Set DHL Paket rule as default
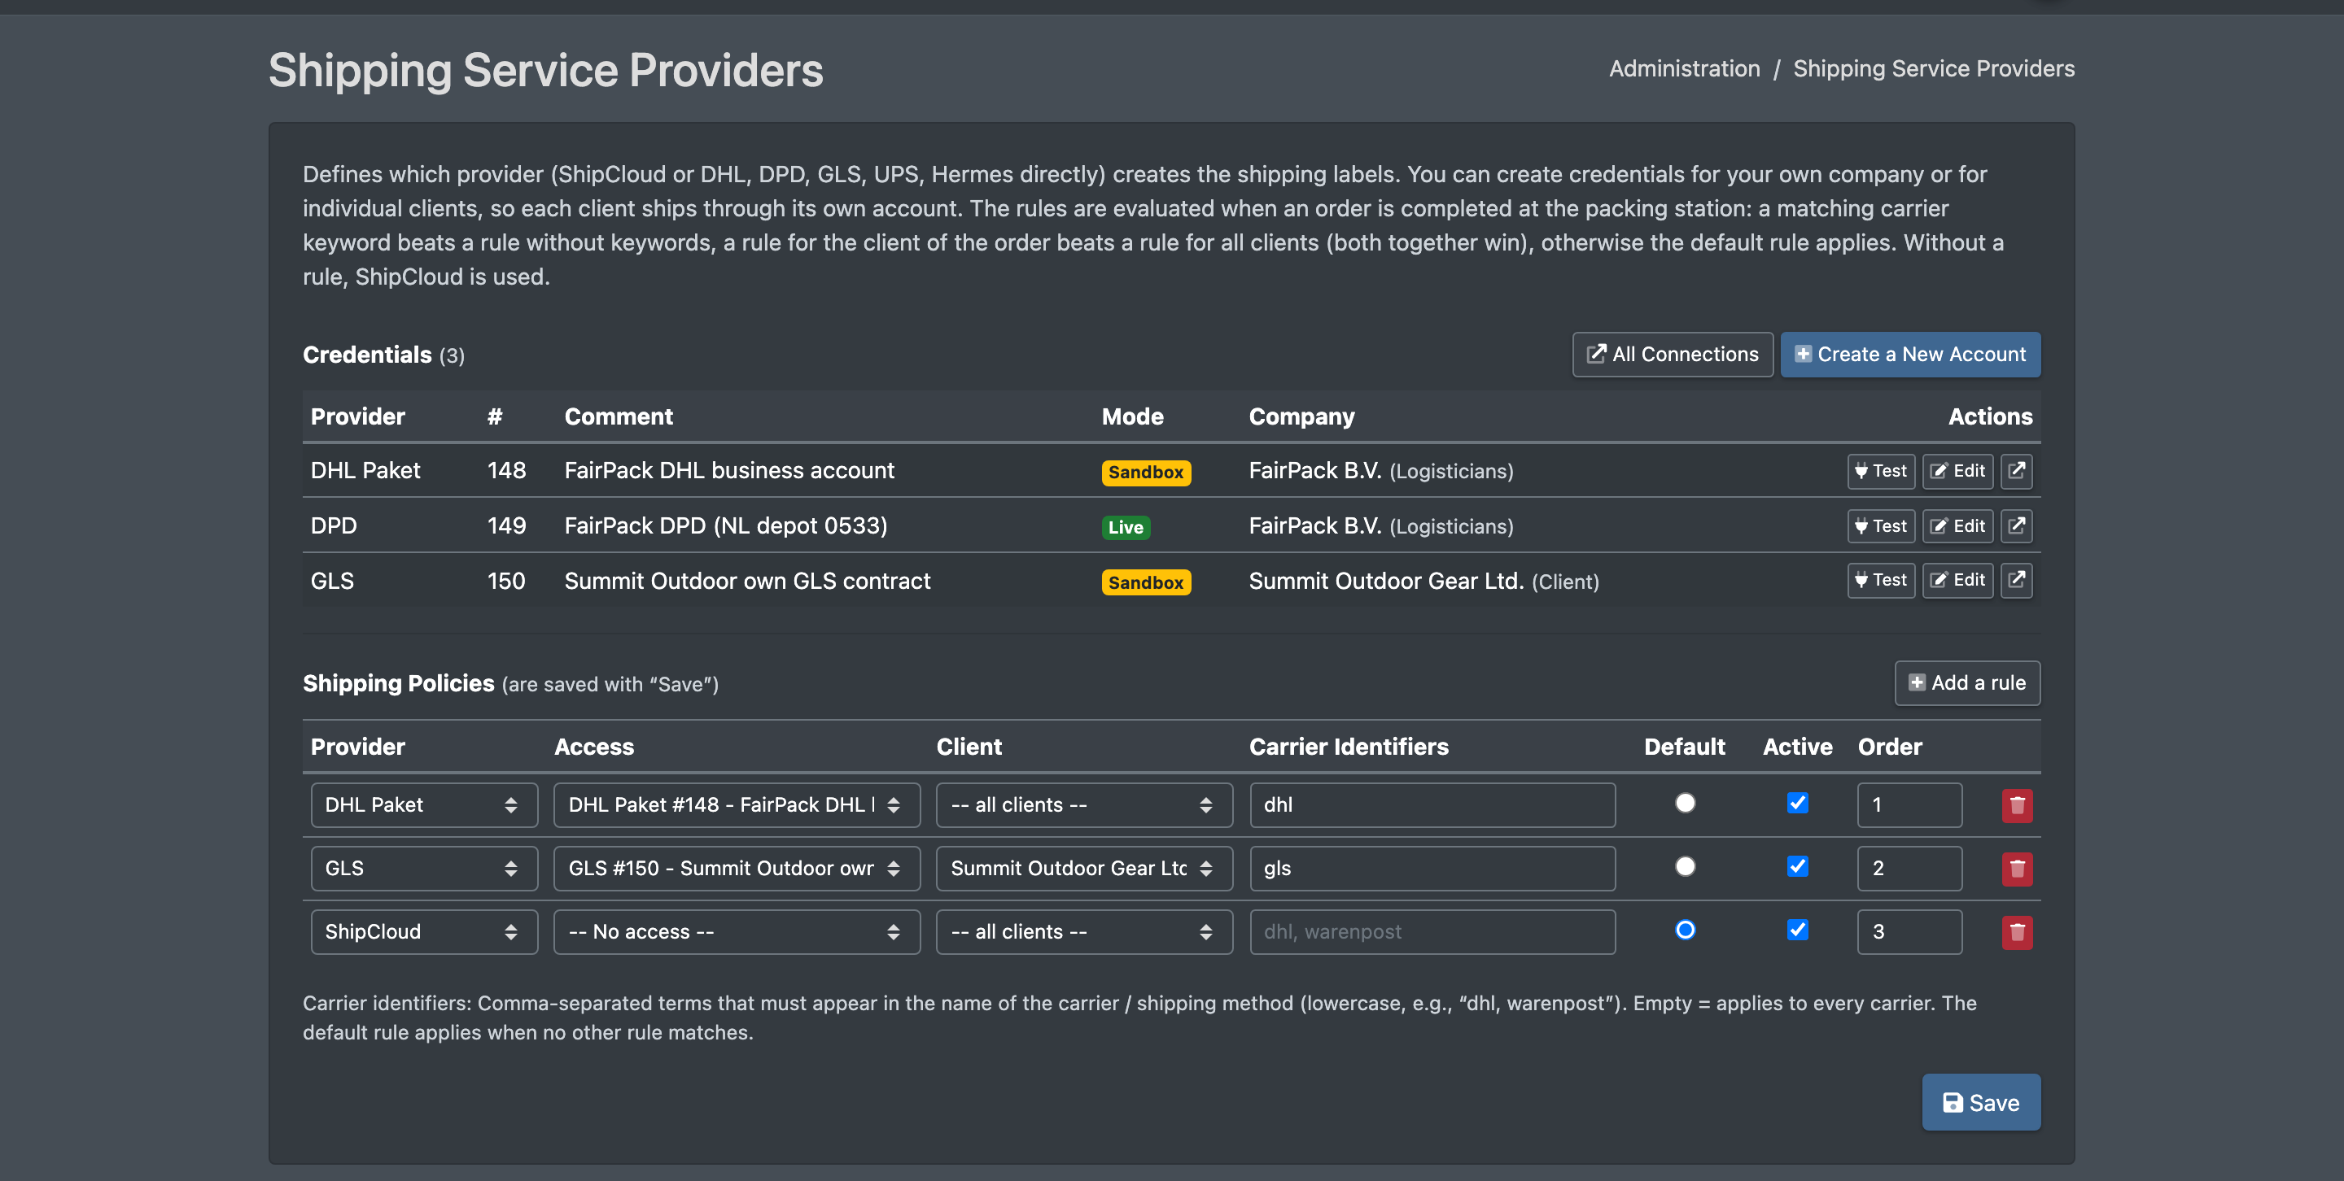 pyautogui.click(x=1686, y=803)
